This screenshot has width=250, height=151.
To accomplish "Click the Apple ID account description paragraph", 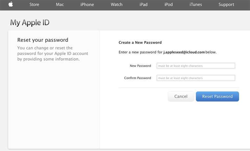I will pos(53,54).
